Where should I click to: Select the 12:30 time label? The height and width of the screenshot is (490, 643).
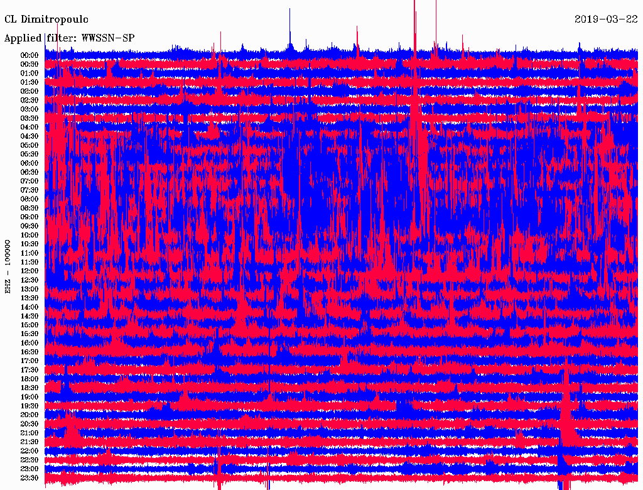pos(30,280)
